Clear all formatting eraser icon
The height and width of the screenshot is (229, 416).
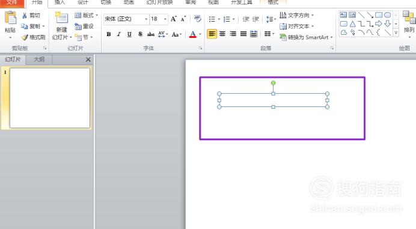(x=197, y=19)
